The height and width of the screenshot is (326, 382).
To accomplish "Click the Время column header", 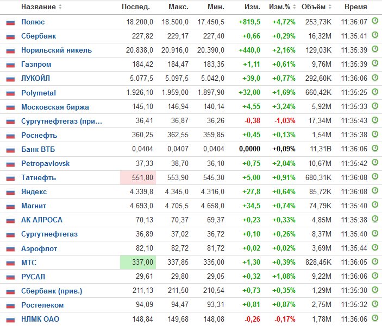I will coord(356,7).
